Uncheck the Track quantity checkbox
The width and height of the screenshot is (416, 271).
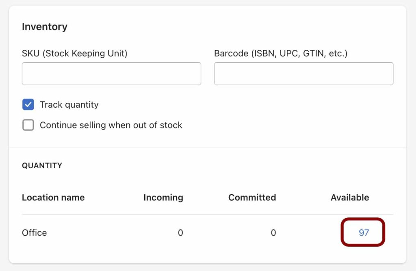(28, 104)
